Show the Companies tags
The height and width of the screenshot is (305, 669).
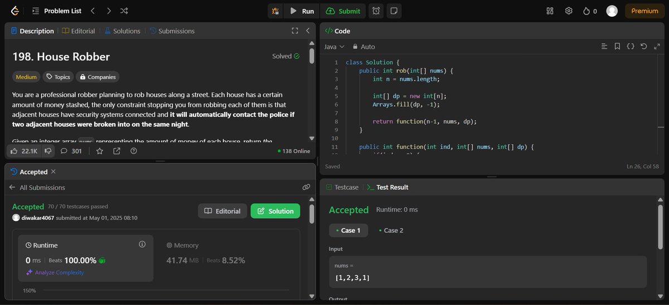point(98,77)
